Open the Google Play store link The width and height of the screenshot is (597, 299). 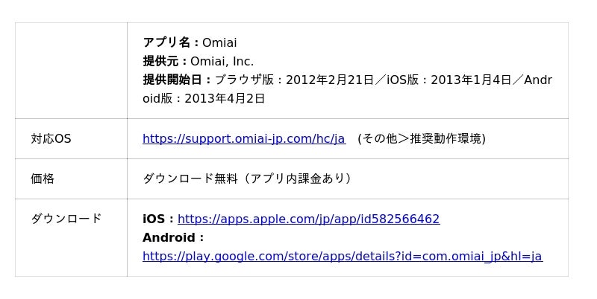pos(342,256)
